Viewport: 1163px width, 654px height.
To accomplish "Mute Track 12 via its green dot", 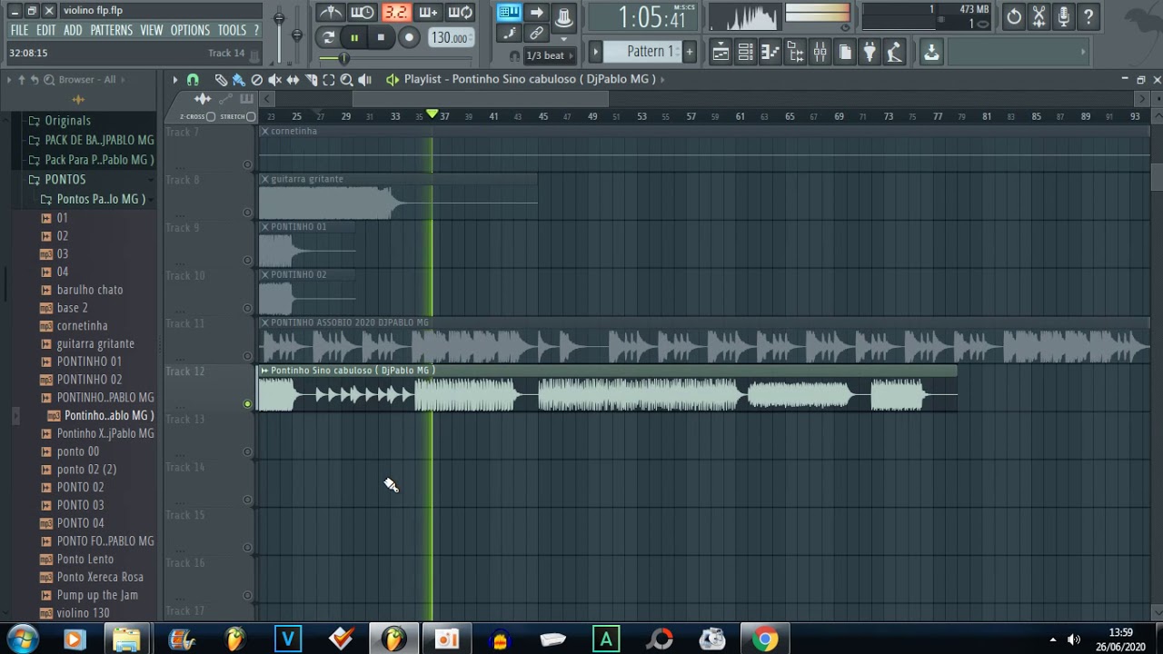I will point(247,404).
